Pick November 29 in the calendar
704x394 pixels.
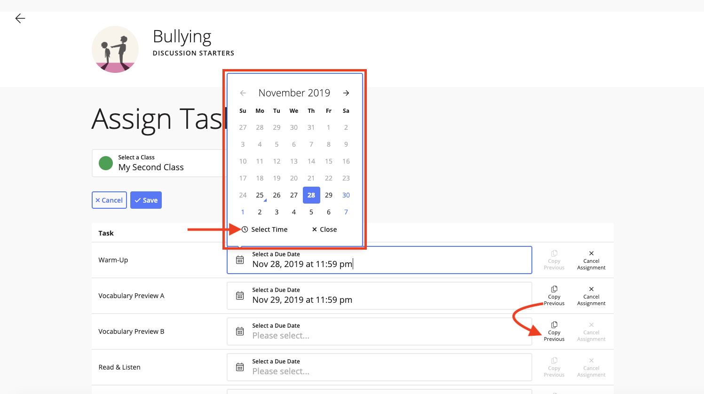pos(329,195)
